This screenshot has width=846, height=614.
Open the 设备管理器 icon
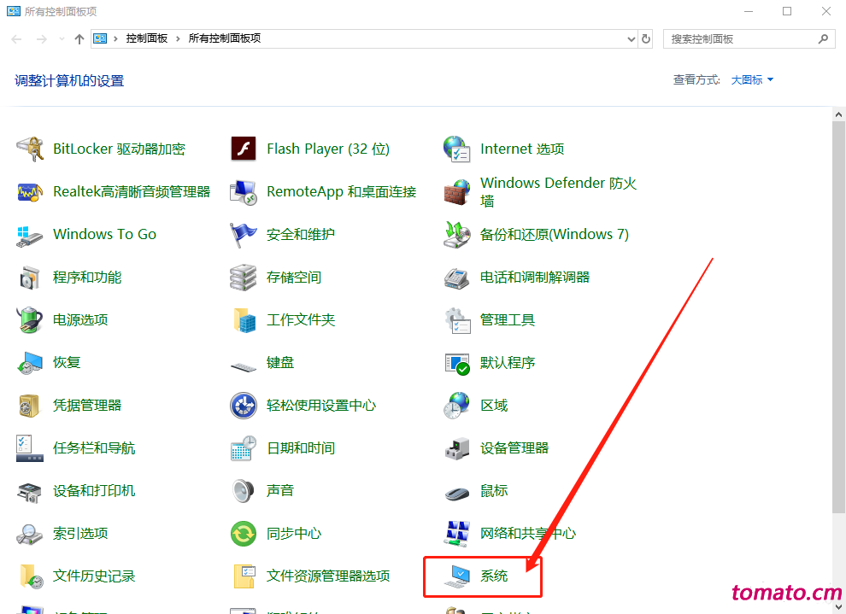(x=457, y=448)
